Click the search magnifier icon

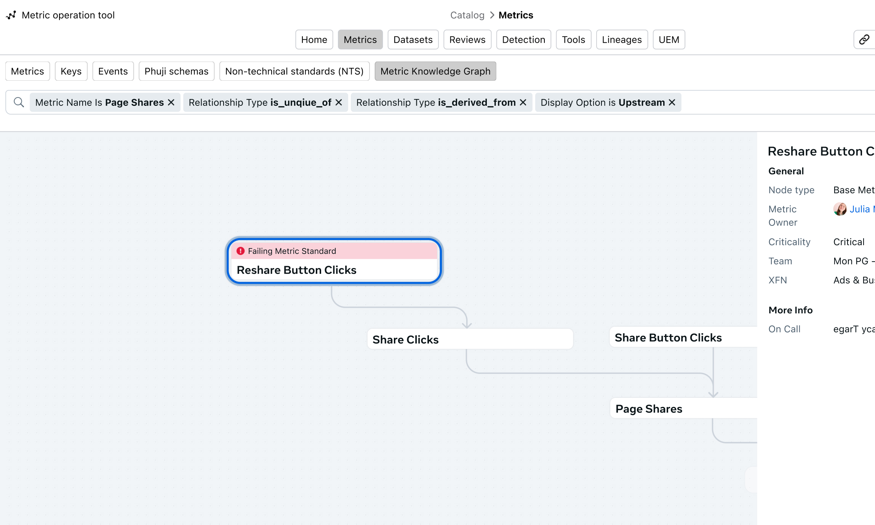[19, 102]
